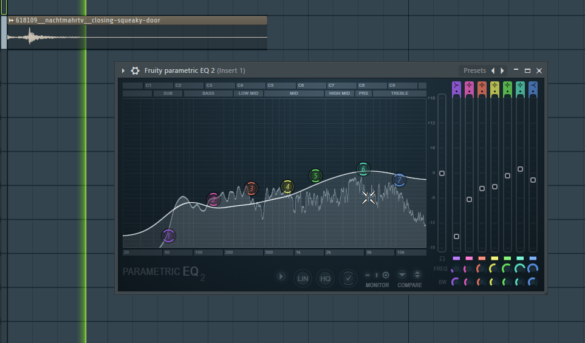Viewport: 585px width, 343px height.
Task: Toggle HQ high quality mode
Action: (325, 279)
